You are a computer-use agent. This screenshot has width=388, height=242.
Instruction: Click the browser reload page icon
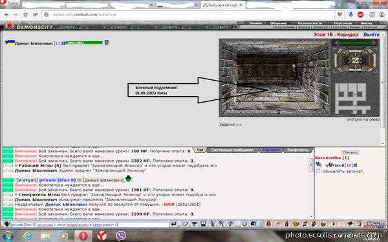tap(25, 15)
